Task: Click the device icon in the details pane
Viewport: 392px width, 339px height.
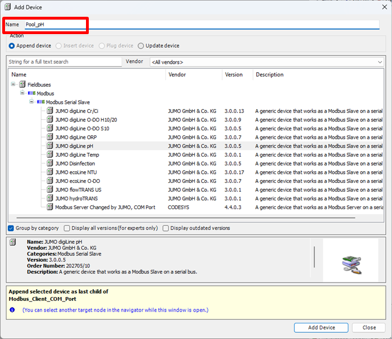Action: pyautogui.click(x=12, y=242)
